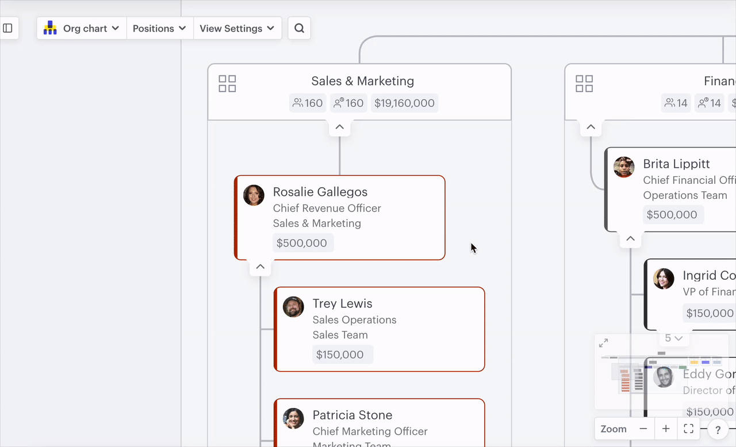
Task: Click Trey Lewis's profile photo
Action: click(x=293, y=307)
